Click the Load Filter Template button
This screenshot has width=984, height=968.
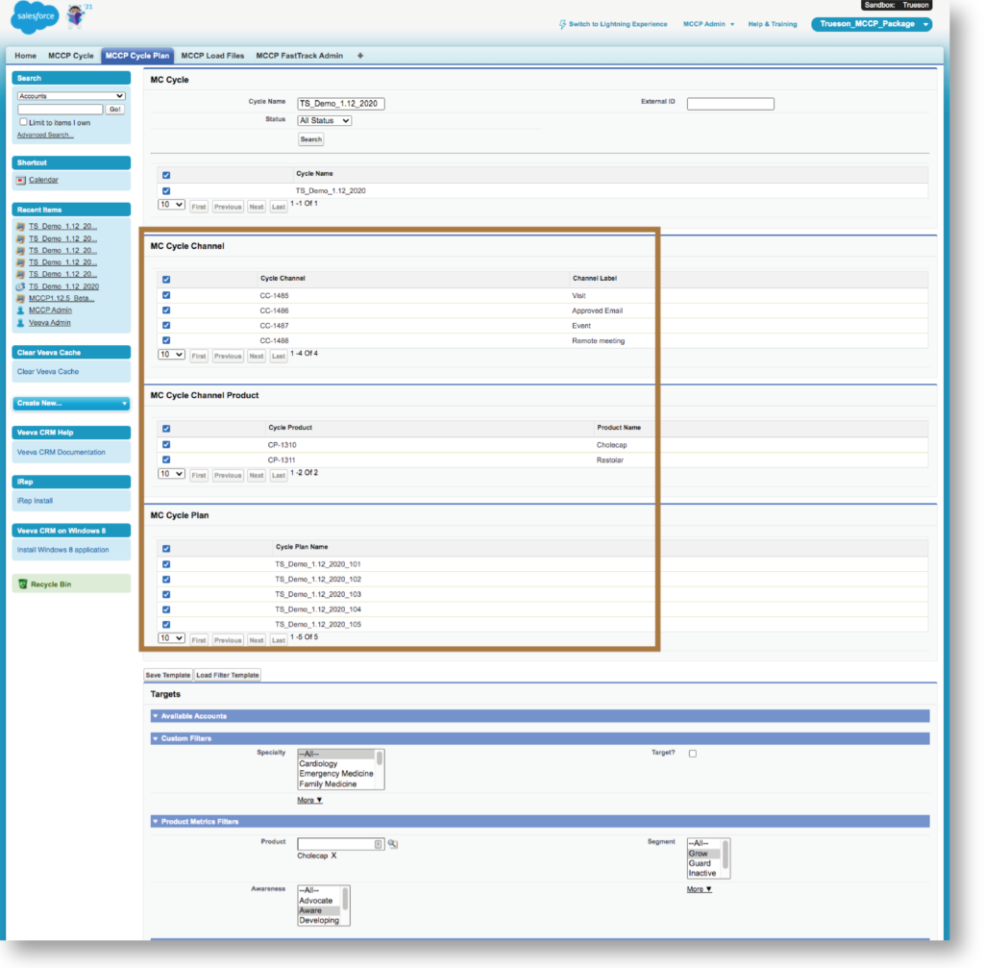[x=227, y=676]
